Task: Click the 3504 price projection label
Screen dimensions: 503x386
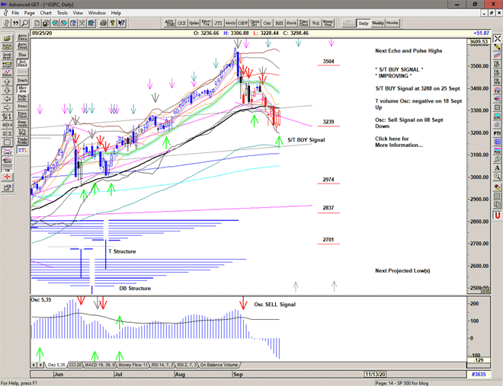Action: [328, 61]
